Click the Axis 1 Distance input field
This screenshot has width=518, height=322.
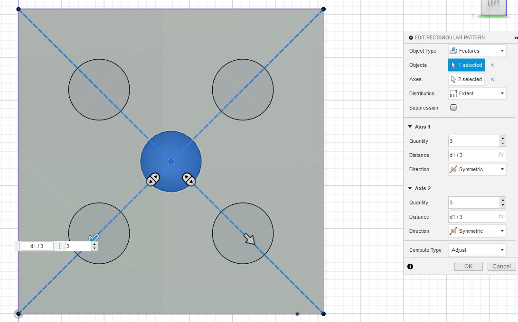(472, 155)
